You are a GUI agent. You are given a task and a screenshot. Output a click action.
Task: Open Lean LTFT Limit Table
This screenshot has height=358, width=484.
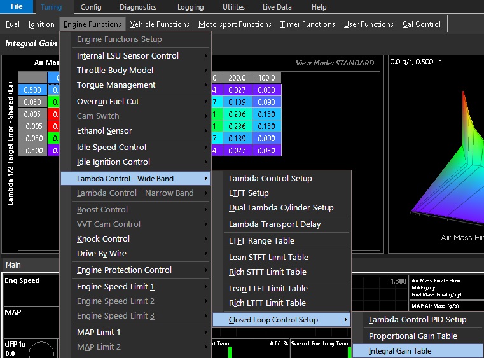(282, 289)
